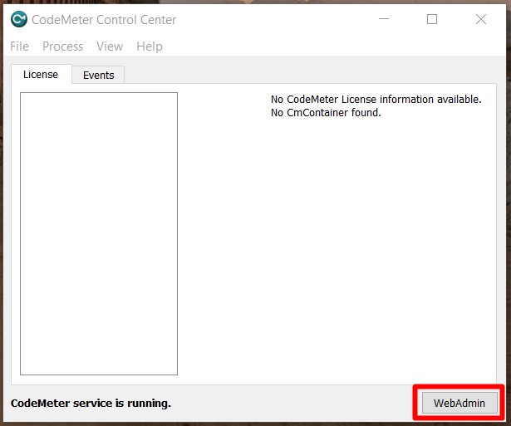Viewport: 511px width, 426px height.
Task: Open the Help menu
Action: 149,47
